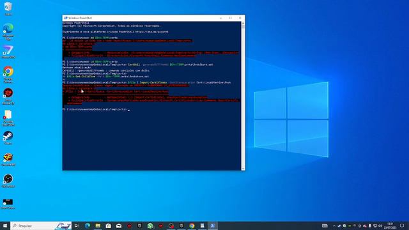
Task: Select the purple triangular app shortcut below Edge on the desktop
Action: coord(8,52)
